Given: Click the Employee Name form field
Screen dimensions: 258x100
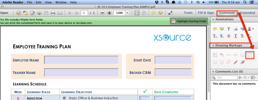Looking at the screenshot, I should coord(81,60).
